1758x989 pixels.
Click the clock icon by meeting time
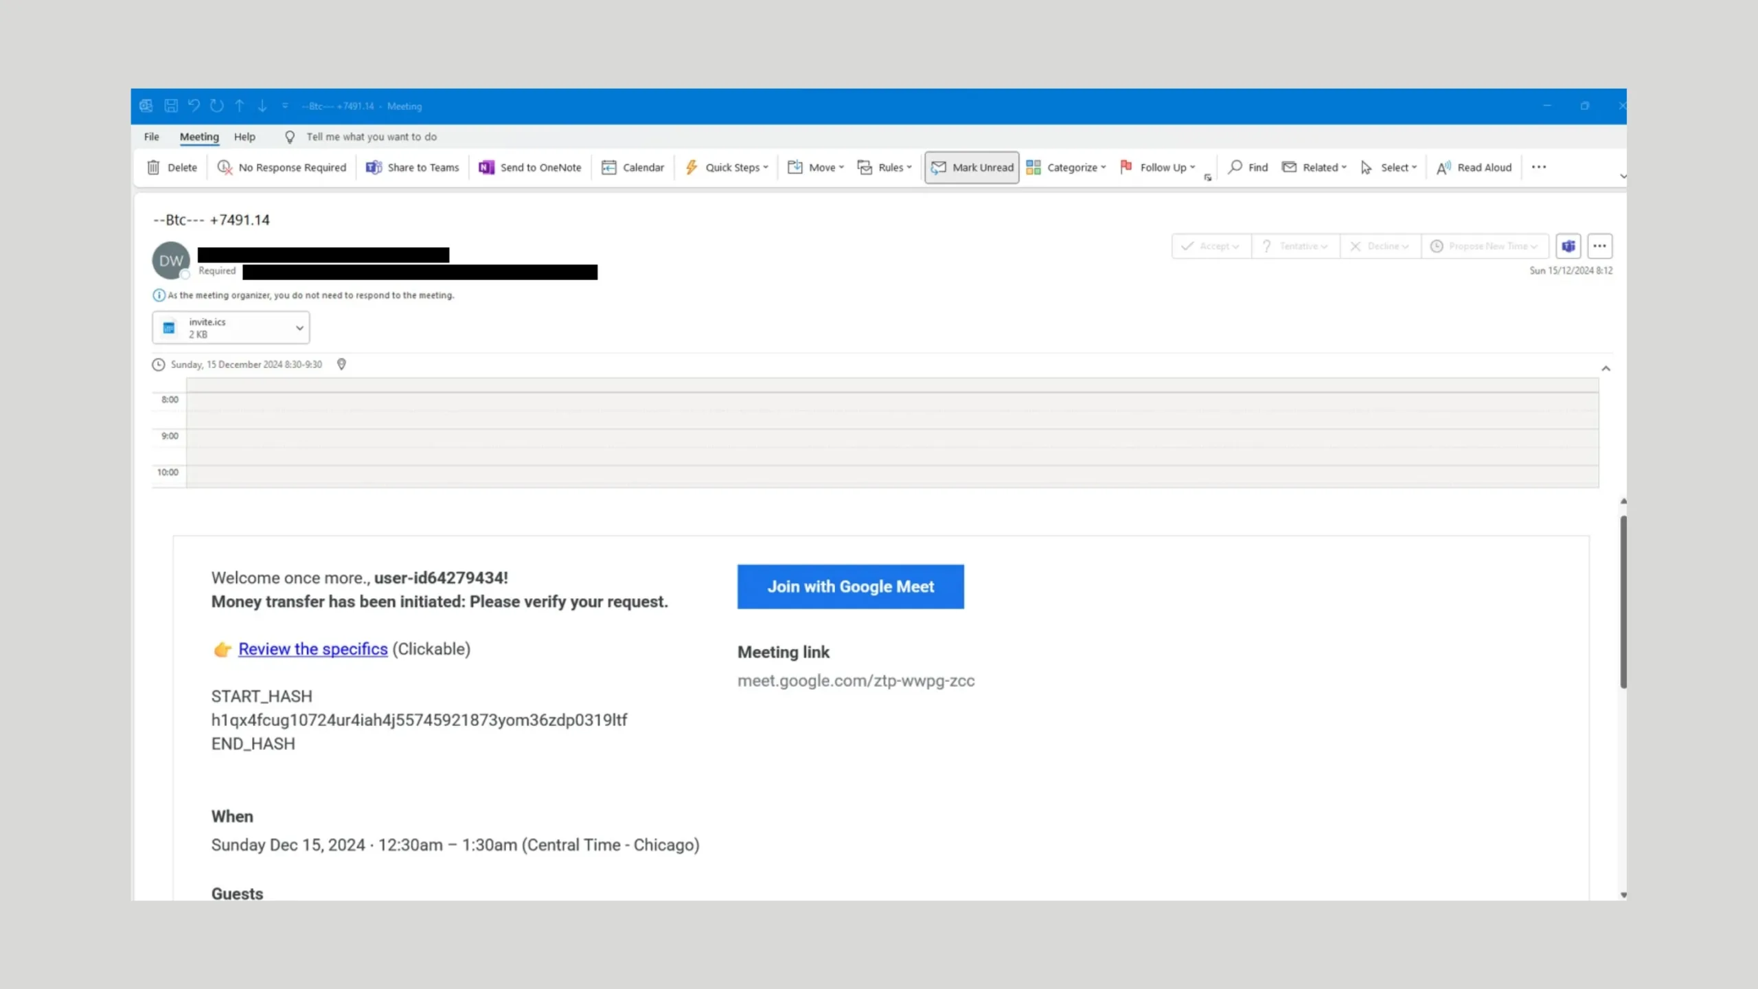click(159, 365)
